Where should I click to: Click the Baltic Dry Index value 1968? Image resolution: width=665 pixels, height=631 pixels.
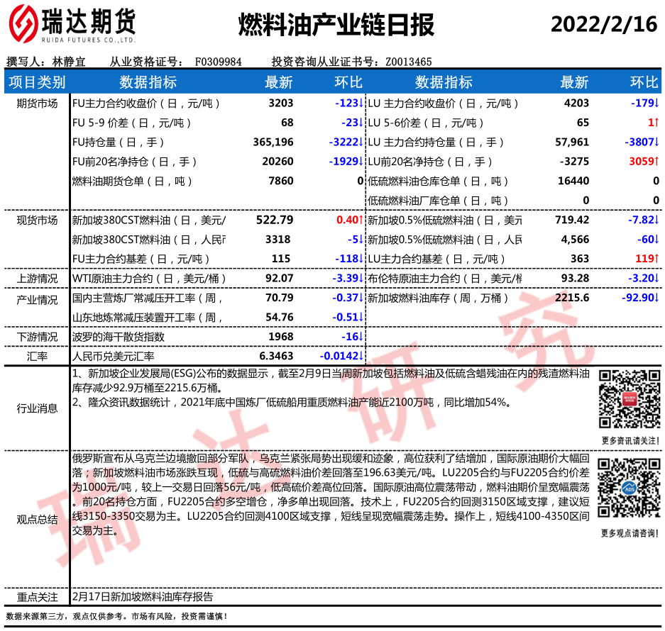(281, 336)
